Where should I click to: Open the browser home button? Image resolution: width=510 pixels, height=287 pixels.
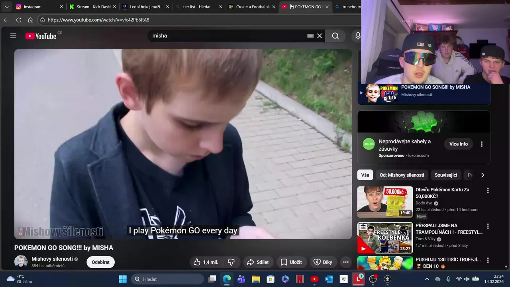pos(31,20)
